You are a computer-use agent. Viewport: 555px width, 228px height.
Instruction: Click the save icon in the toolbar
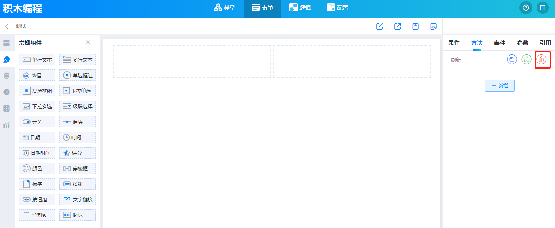click(415, 27)
